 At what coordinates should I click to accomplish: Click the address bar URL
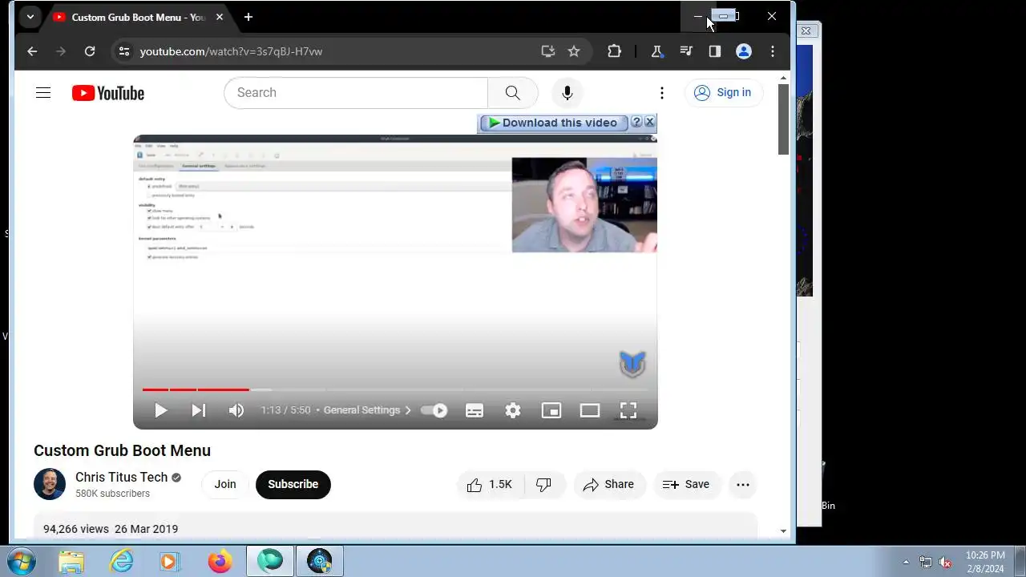231,51
